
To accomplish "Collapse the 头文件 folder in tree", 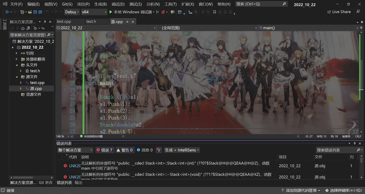I will (17, 65).
